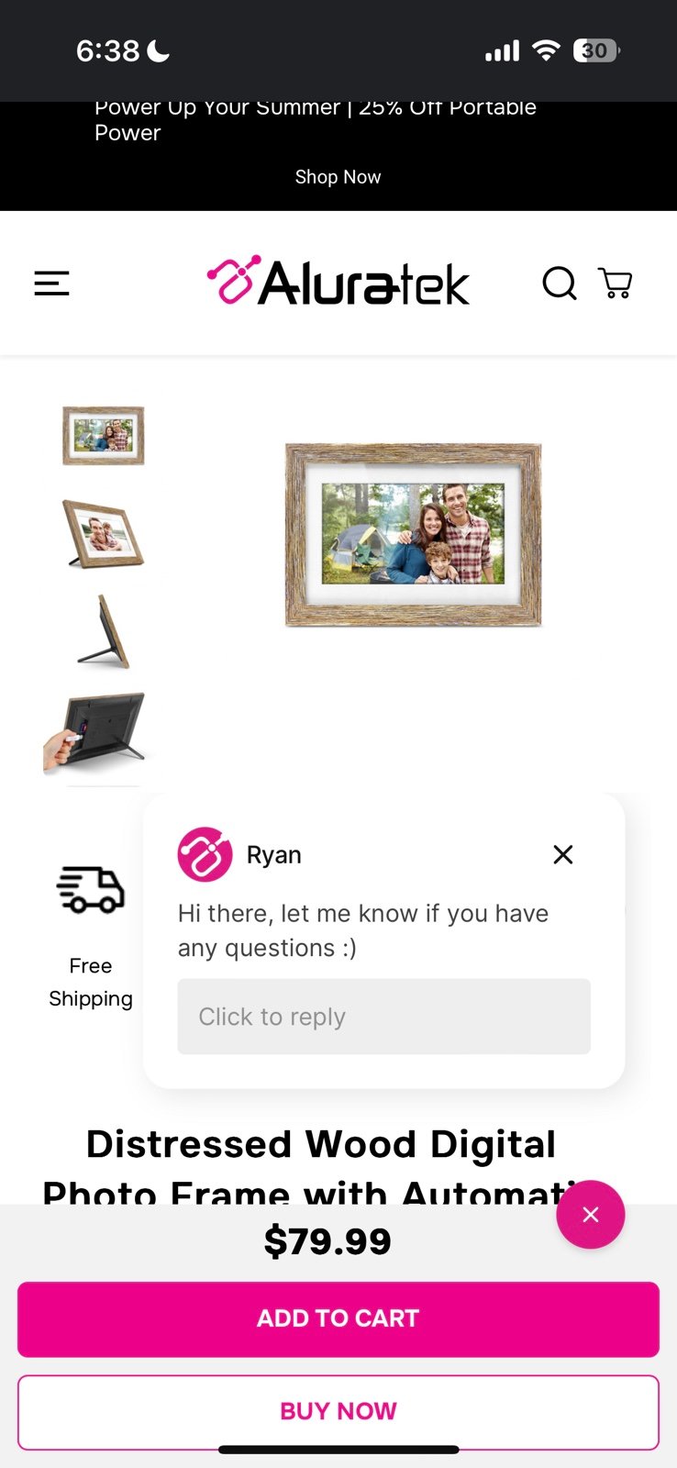Tap the Aluratek logo

coord(338,281)
